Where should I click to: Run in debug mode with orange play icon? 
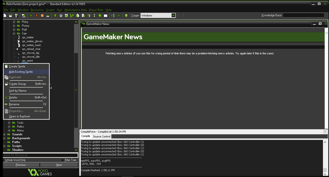point(36,15)
